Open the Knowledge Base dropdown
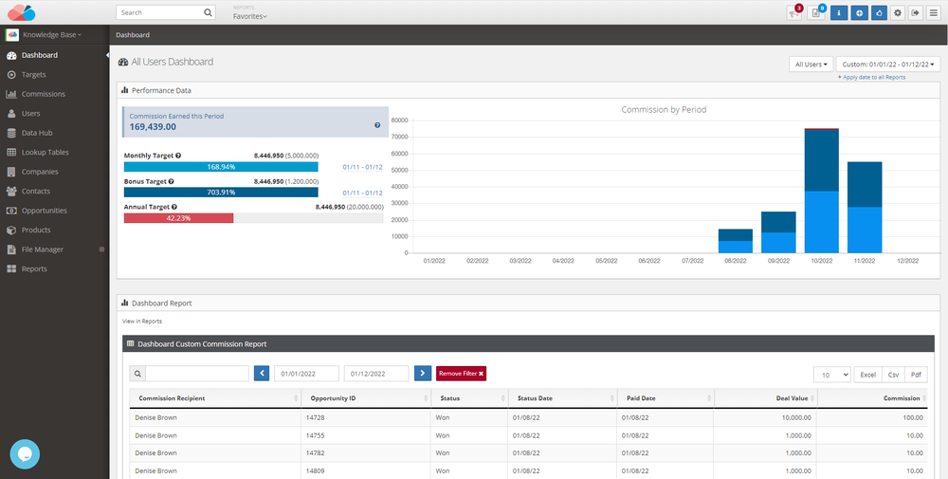This screenshot has height=479, width=948. 51,35
